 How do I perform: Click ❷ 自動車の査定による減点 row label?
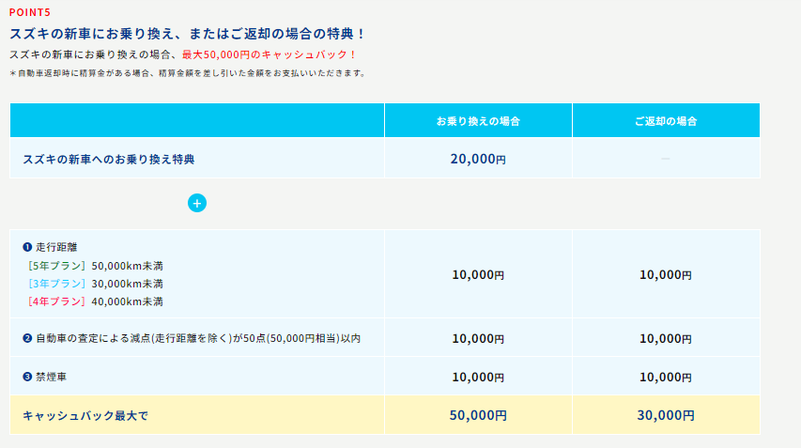192,338
